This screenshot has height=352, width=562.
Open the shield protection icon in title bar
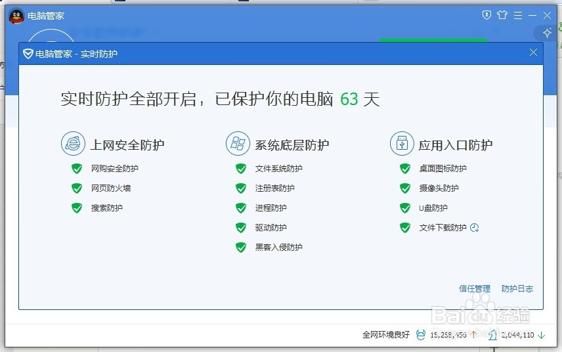coord(486,15)
